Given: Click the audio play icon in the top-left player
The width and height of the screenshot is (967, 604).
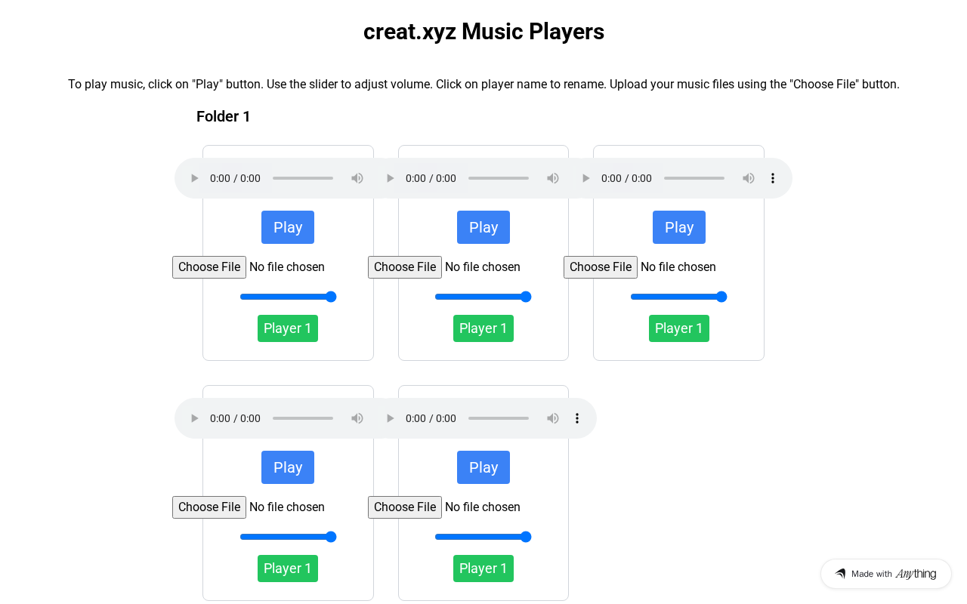Looking at the screenshot, I should (x=194, y=178).
